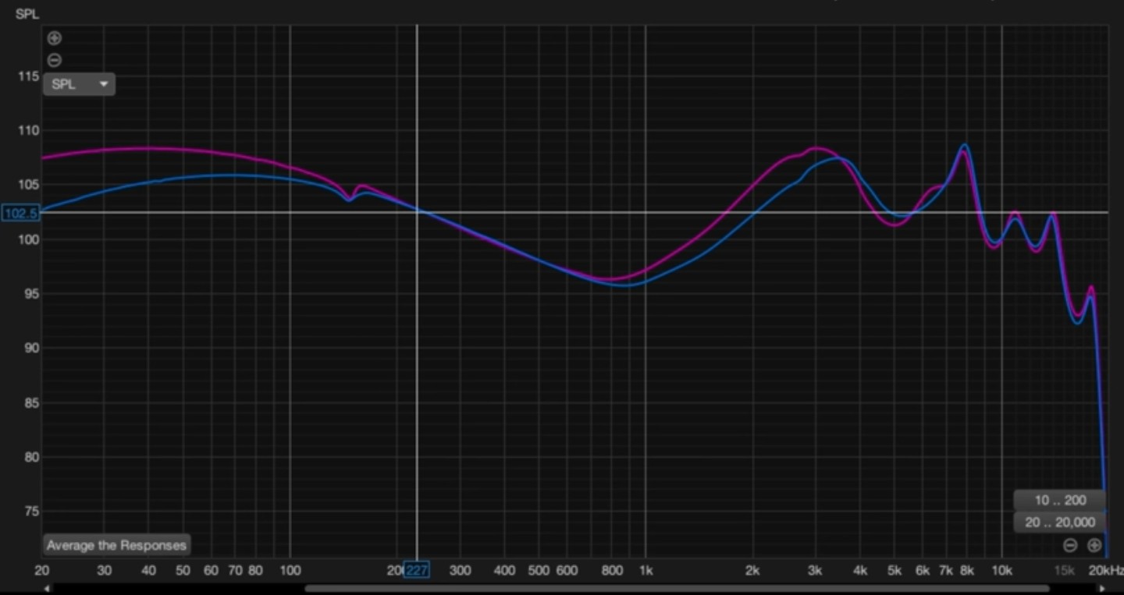1124x595 pixels.
Task: Apply the 20 .. 20,000 range button
Action: (1060, 522)
